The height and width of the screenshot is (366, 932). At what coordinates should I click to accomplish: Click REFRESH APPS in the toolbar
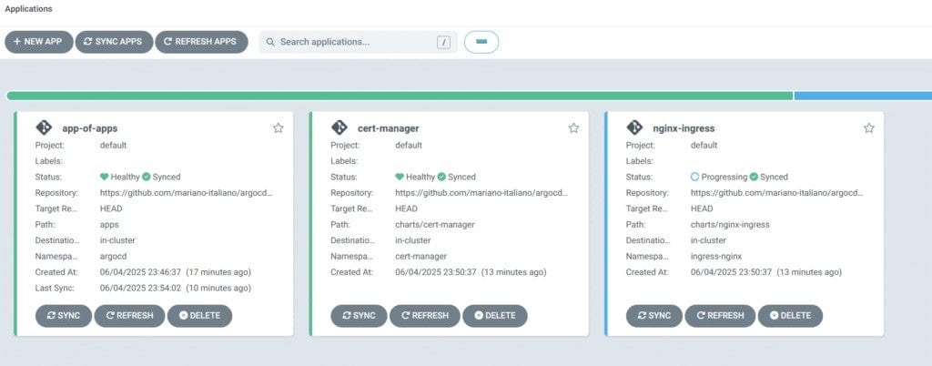point(201,42)
